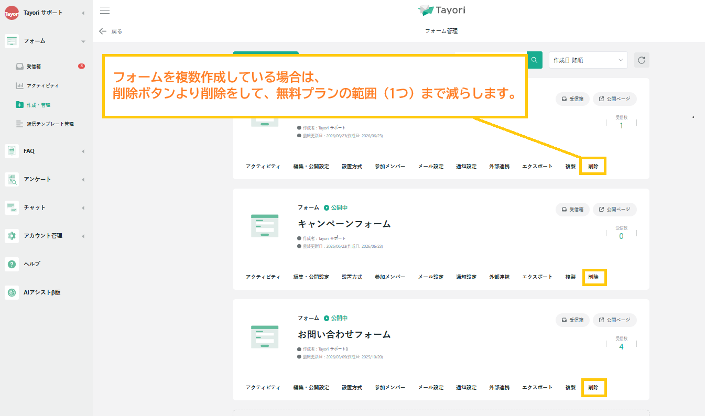Image resolution: width=705 pixels, height=416 pixels.
Task: Click 公開中 status of キャンペーンフォーム
Action: tap(336, 207)
